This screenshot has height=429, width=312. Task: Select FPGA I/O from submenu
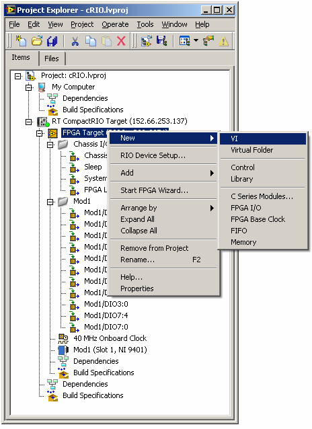pos(263,208)
